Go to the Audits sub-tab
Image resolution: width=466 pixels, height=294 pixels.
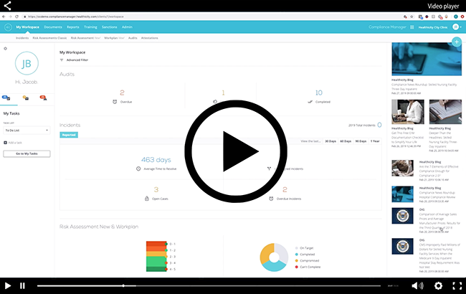tap(133, 38)
